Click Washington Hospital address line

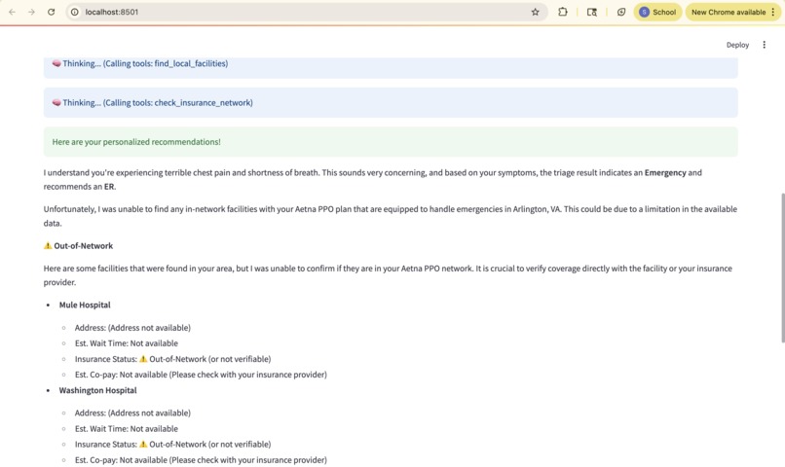132,413
